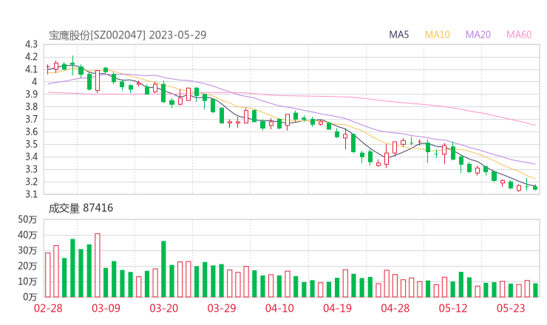The height and width of the screenshot is (325, 547).
Task: Click the 50万 volume axis label
Action: pyautogui.click(x=27, y=219)
